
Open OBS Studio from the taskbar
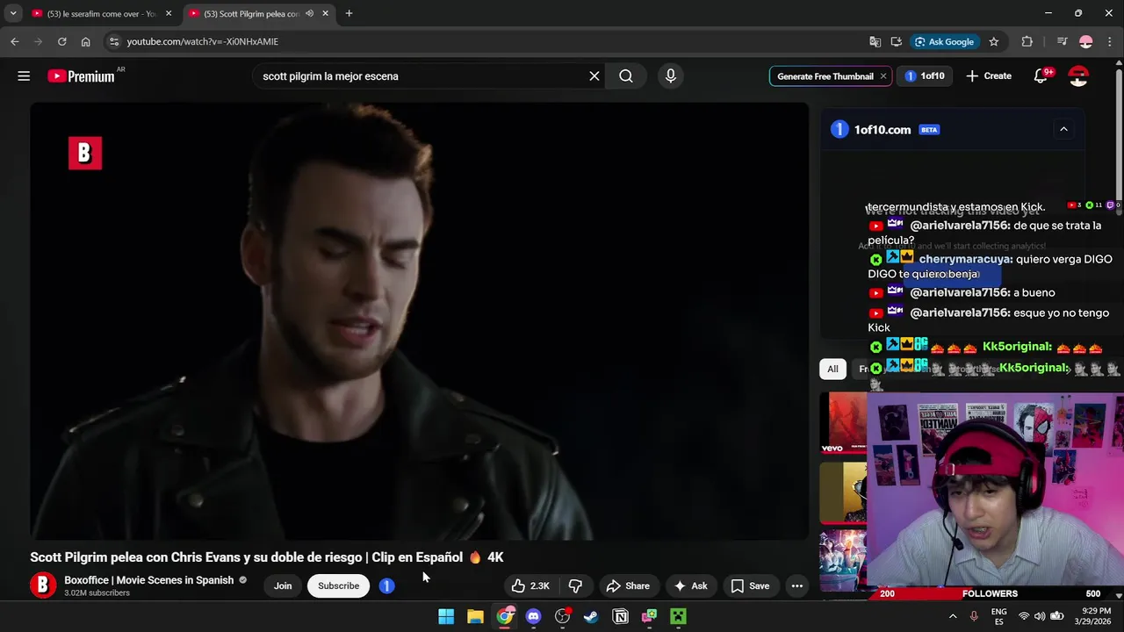click(563, 616)
